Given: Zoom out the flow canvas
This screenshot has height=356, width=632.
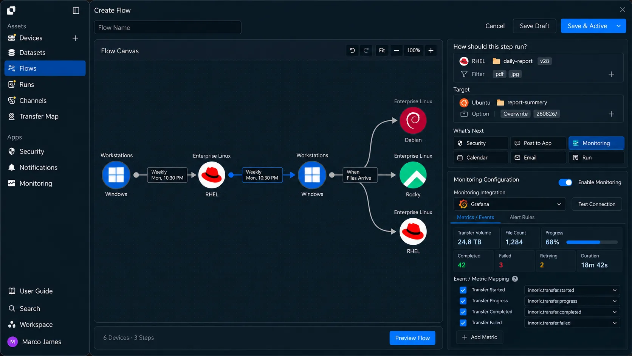Looking at the screenshot, I should tap(397, 50).
